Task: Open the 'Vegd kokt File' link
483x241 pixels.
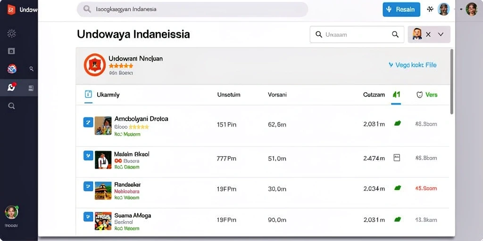Action: 412,65
